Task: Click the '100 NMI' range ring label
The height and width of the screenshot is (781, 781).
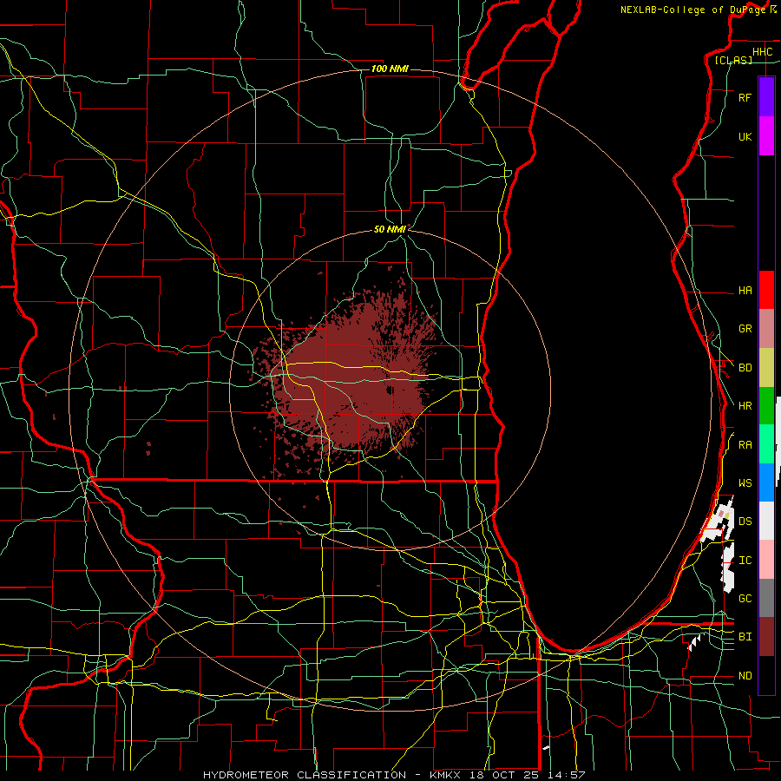Action: 390,69
